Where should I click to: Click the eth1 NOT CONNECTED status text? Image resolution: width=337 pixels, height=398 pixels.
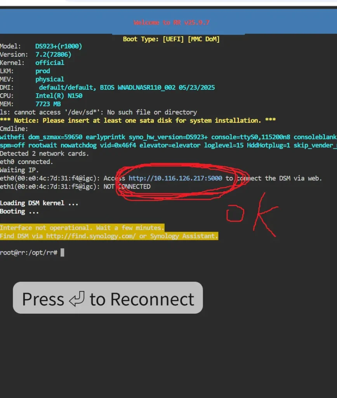(x=127, y=187)
